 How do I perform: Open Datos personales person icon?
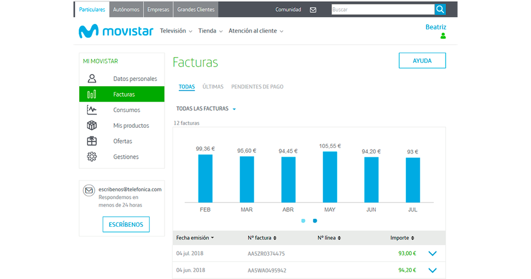[x=92, y=79]
